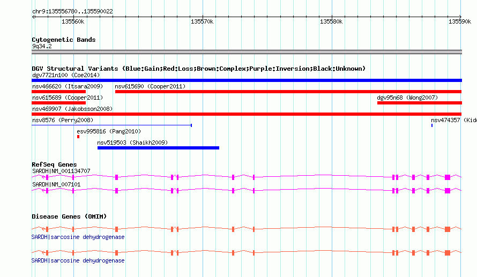The width and height of the screenshot is (477, 277).
Task: Click the chr9:135556780..135590022 region label
Action: tap(72, 11)
